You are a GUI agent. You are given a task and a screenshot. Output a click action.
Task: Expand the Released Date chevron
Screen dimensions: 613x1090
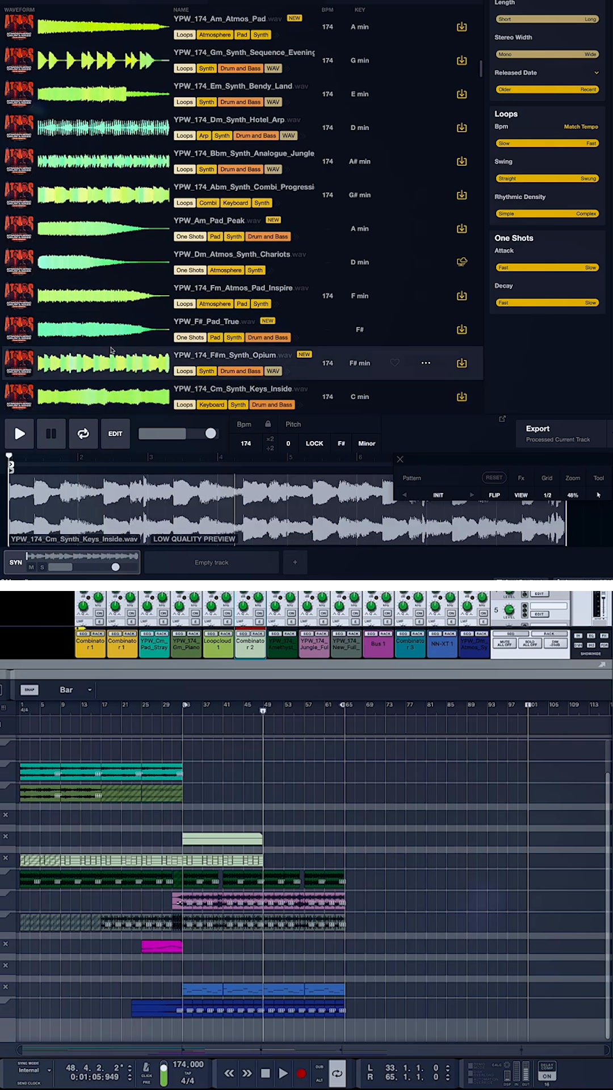[x=597, y=73]
